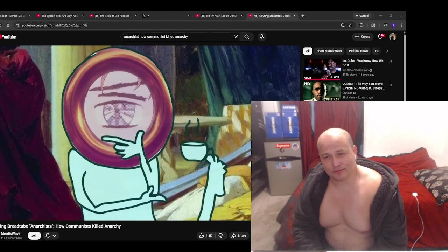The height and width of the screenshot is (252, 448).
Task: Click the browser address bar URL
Action: (55, 25)
